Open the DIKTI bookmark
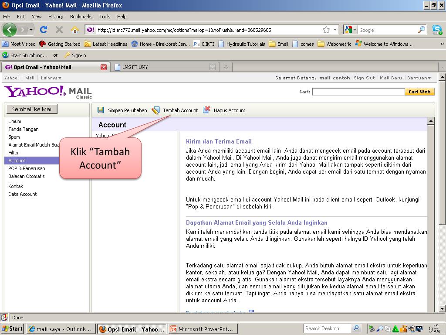 [204, 44]
